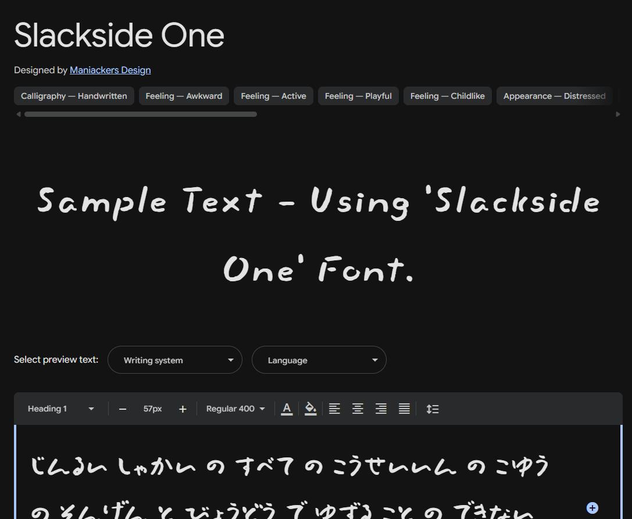
Task: Click the Slackside One title
Action: (x=119, y=35)
